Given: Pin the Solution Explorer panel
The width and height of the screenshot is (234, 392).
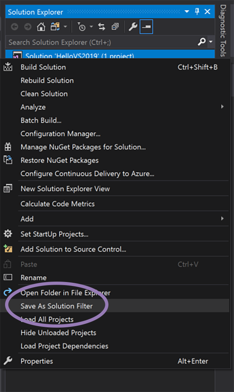Looking at the screenshot, I should (197, 12).
